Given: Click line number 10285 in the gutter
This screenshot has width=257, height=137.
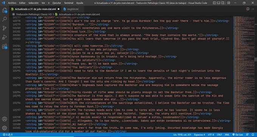Looking at the screenshot, I should tap(17, 49).
